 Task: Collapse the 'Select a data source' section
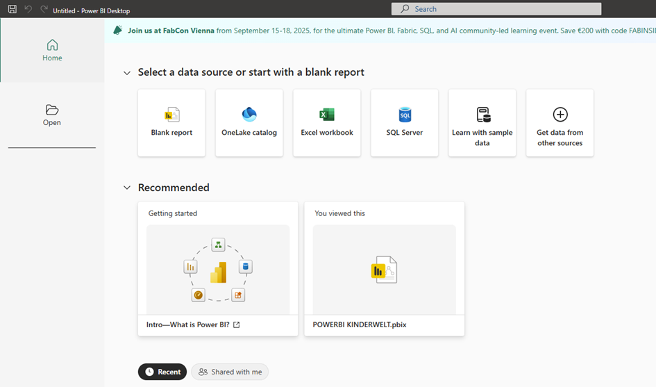click(x=127, y=73)
